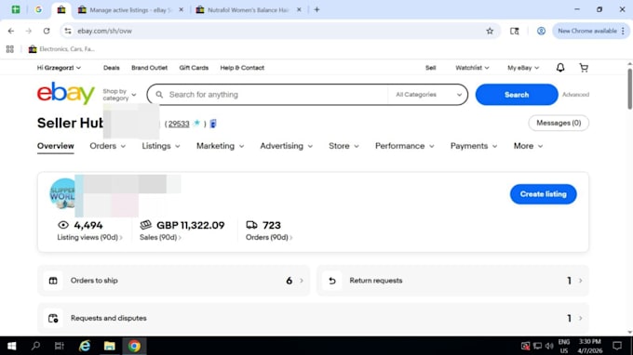Expand the Watchlist dropdown
The image size is (633, 355).
pyautogui.click(x=472, y=68)
